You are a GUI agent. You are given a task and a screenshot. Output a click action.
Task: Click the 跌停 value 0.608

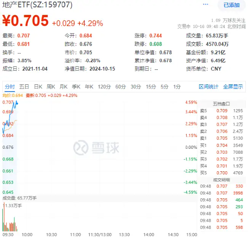[156, 44]
